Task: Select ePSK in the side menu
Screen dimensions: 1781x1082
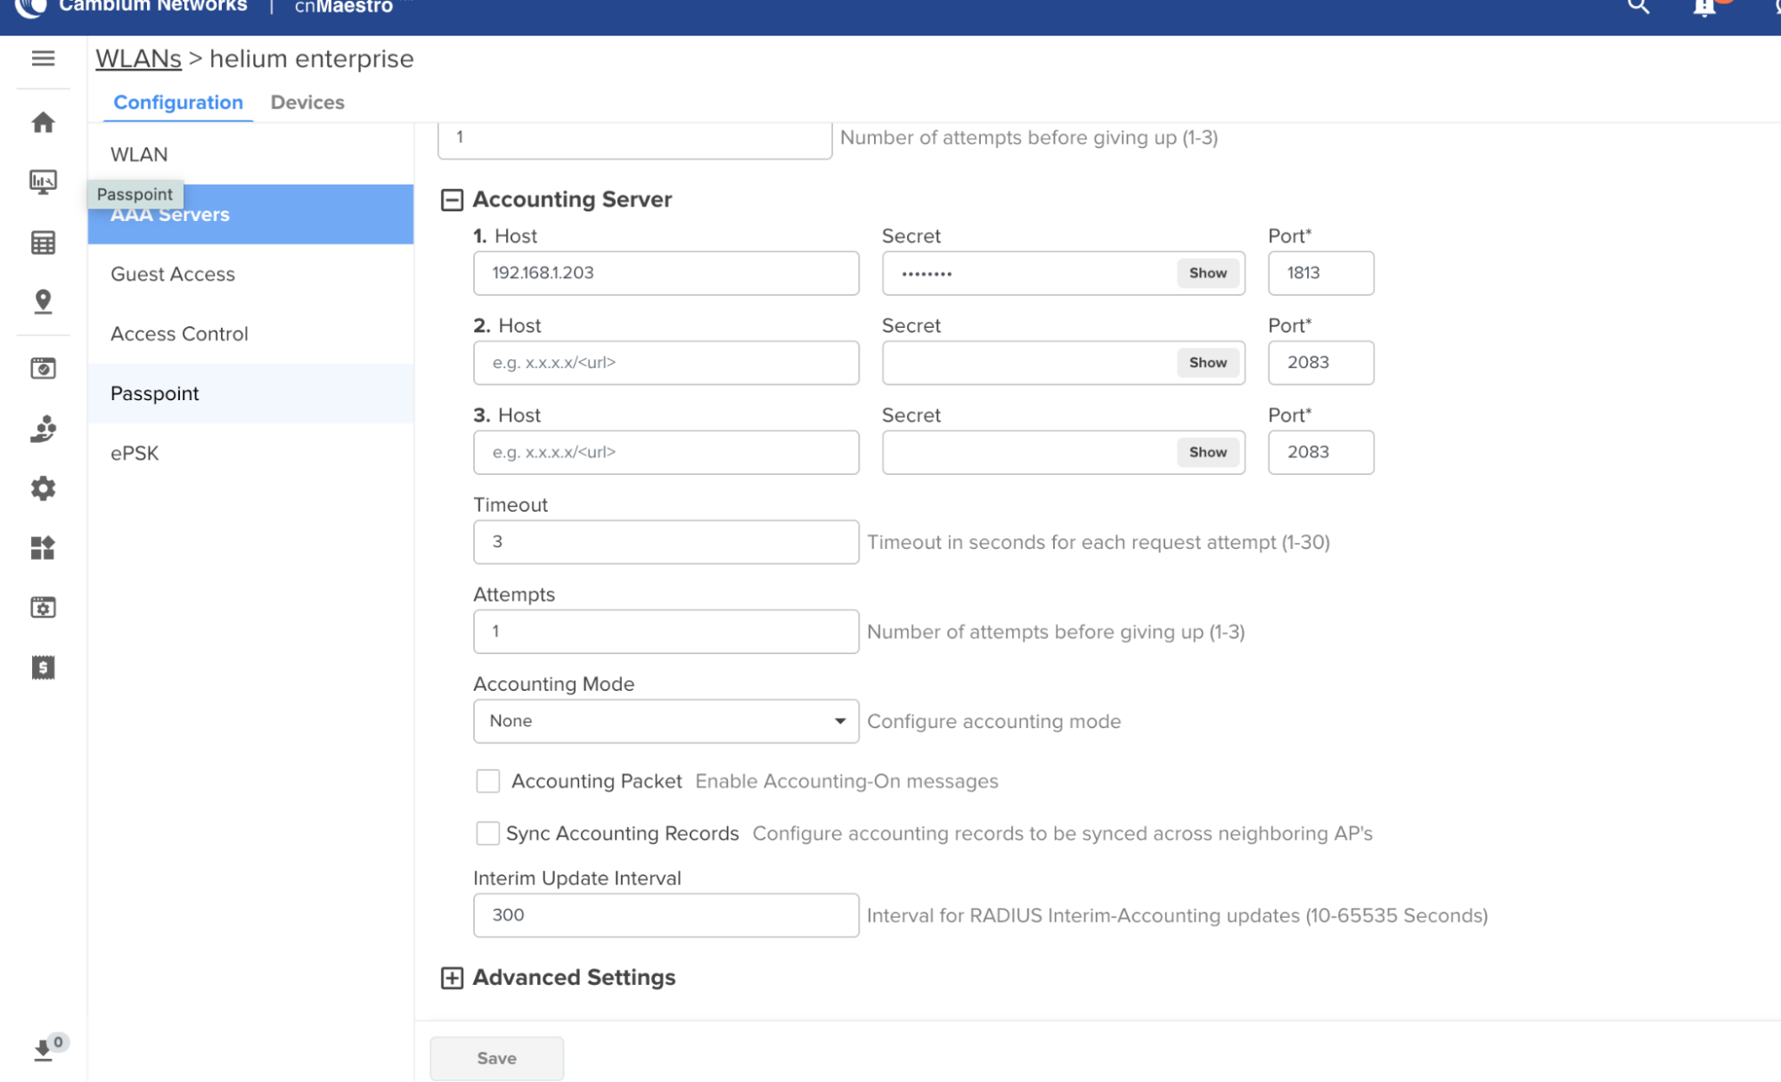Action: click(135, 454)
